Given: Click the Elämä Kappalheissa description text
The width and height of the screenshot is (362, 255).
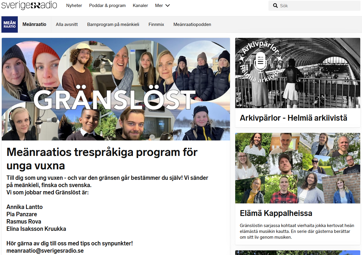Looking at the screenshot, I should click(297, 231).
